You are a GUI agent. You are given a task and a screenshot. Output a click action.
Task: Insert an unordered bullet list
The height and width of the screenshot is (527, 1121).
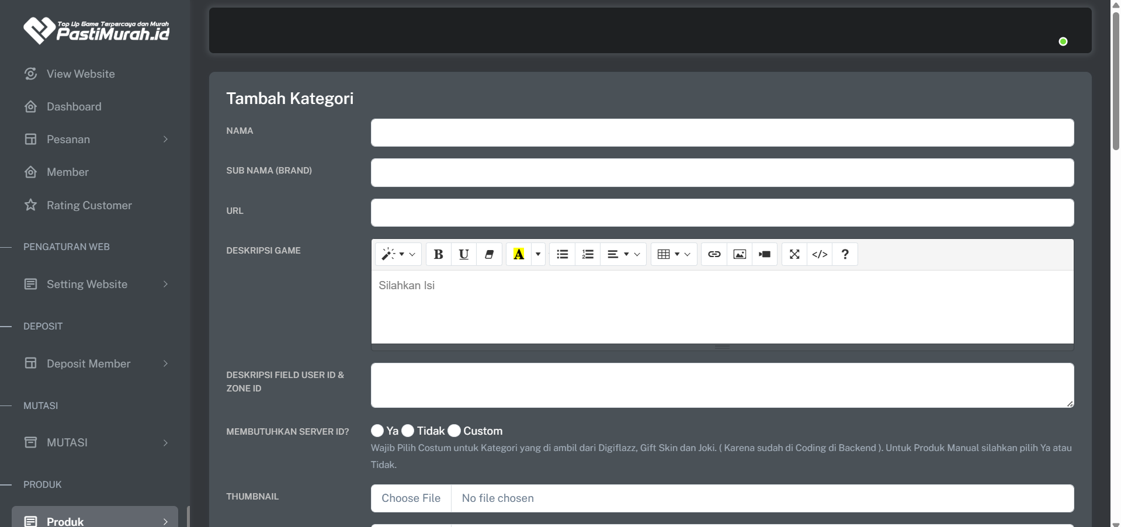pyautogui.click(x=563, y=254)
